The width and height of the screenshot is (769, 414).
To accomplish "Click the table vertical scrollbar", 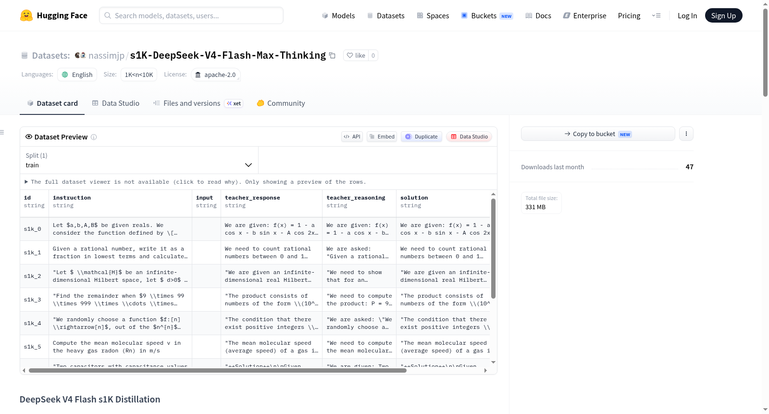I will coord(493,248).
